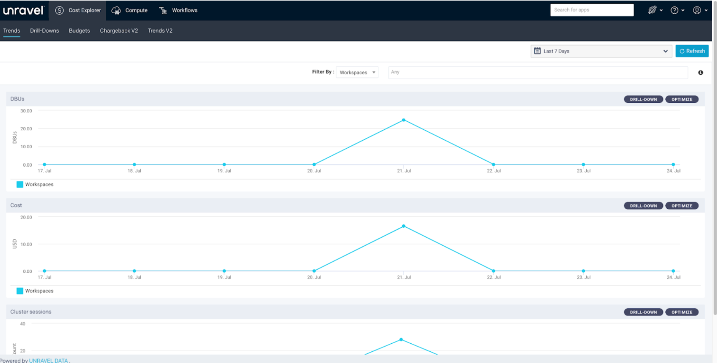
Task: Click calendar icon in date range selector
Action: click(537, 51)
